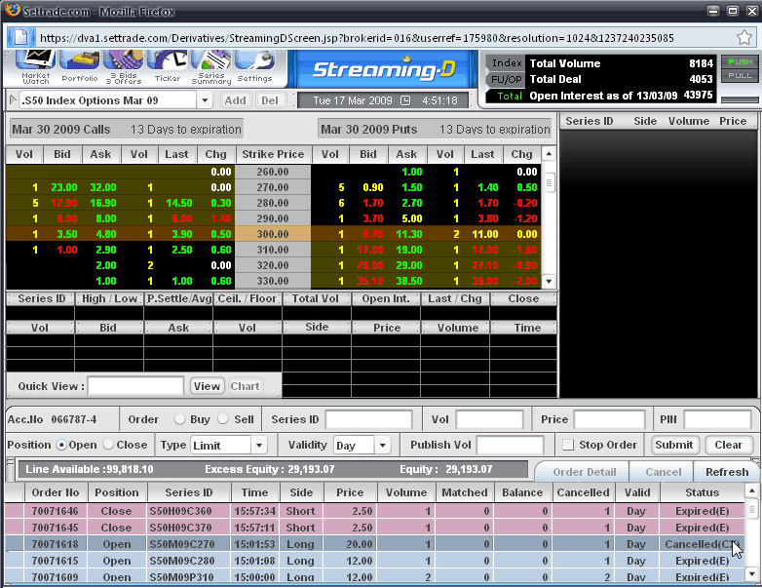This screenshot has height=588, width=762.
Task: Click Refresh orders tab
Action: [x=727, y=472]
